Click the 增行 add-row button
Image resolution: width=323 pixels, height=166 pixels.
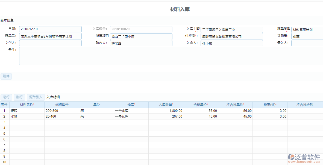click(6, 97)
